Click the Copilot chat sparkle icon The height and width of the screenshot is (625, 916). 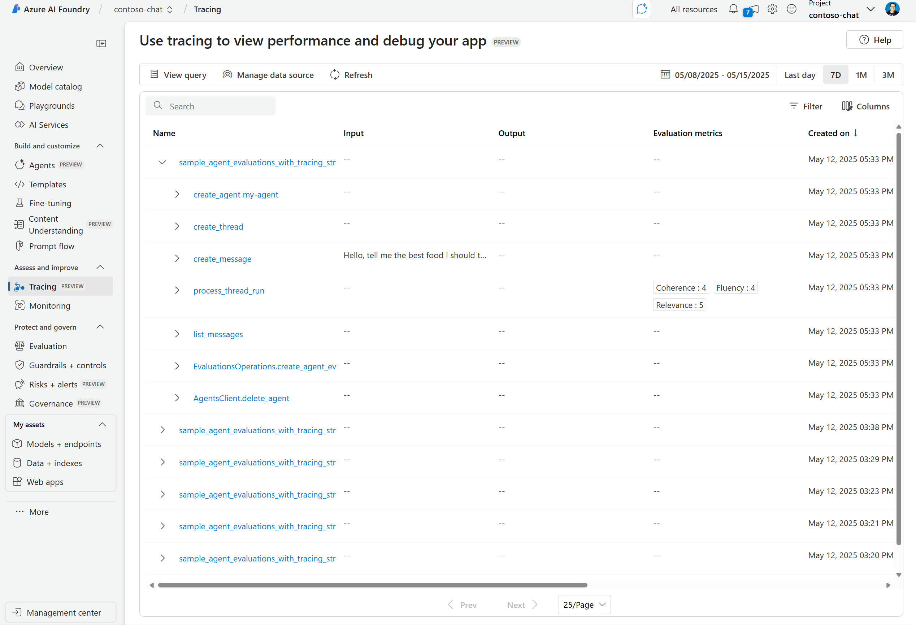[x=642, y=9]
